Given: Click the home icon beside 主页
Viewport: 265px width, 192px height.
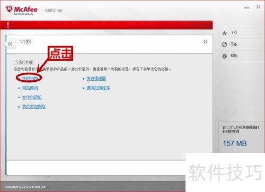Looking at the screenshot, I should (224, 33).
